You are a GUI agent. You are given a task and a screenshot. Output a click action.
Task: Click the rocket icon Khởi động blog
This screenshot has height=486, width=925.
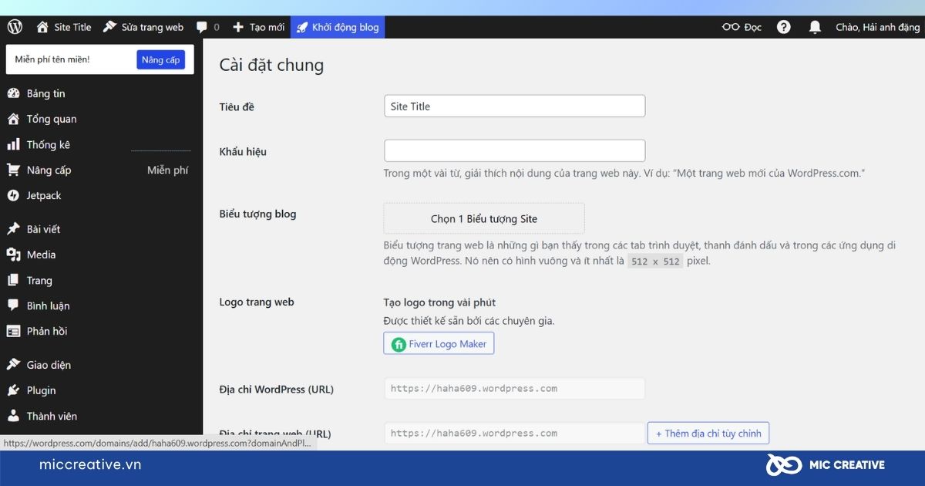pos(302,27)
